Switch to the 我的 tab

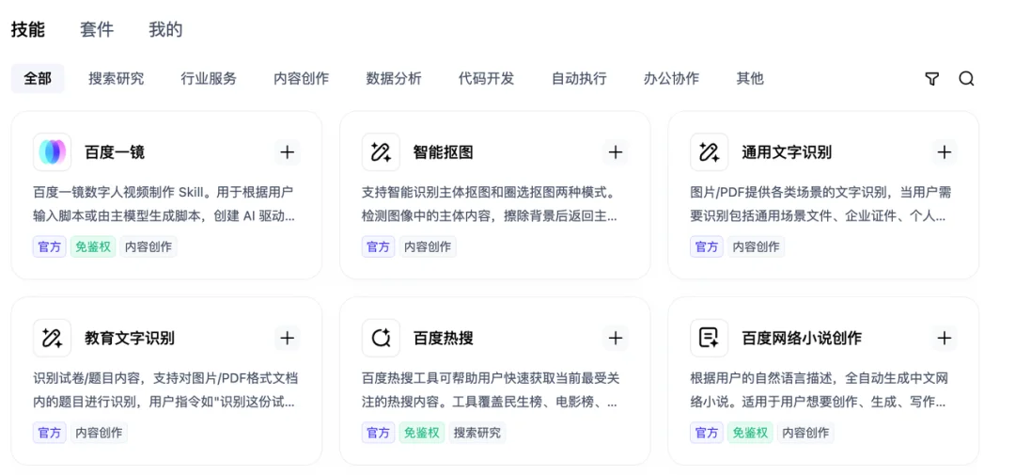(165, 30)
